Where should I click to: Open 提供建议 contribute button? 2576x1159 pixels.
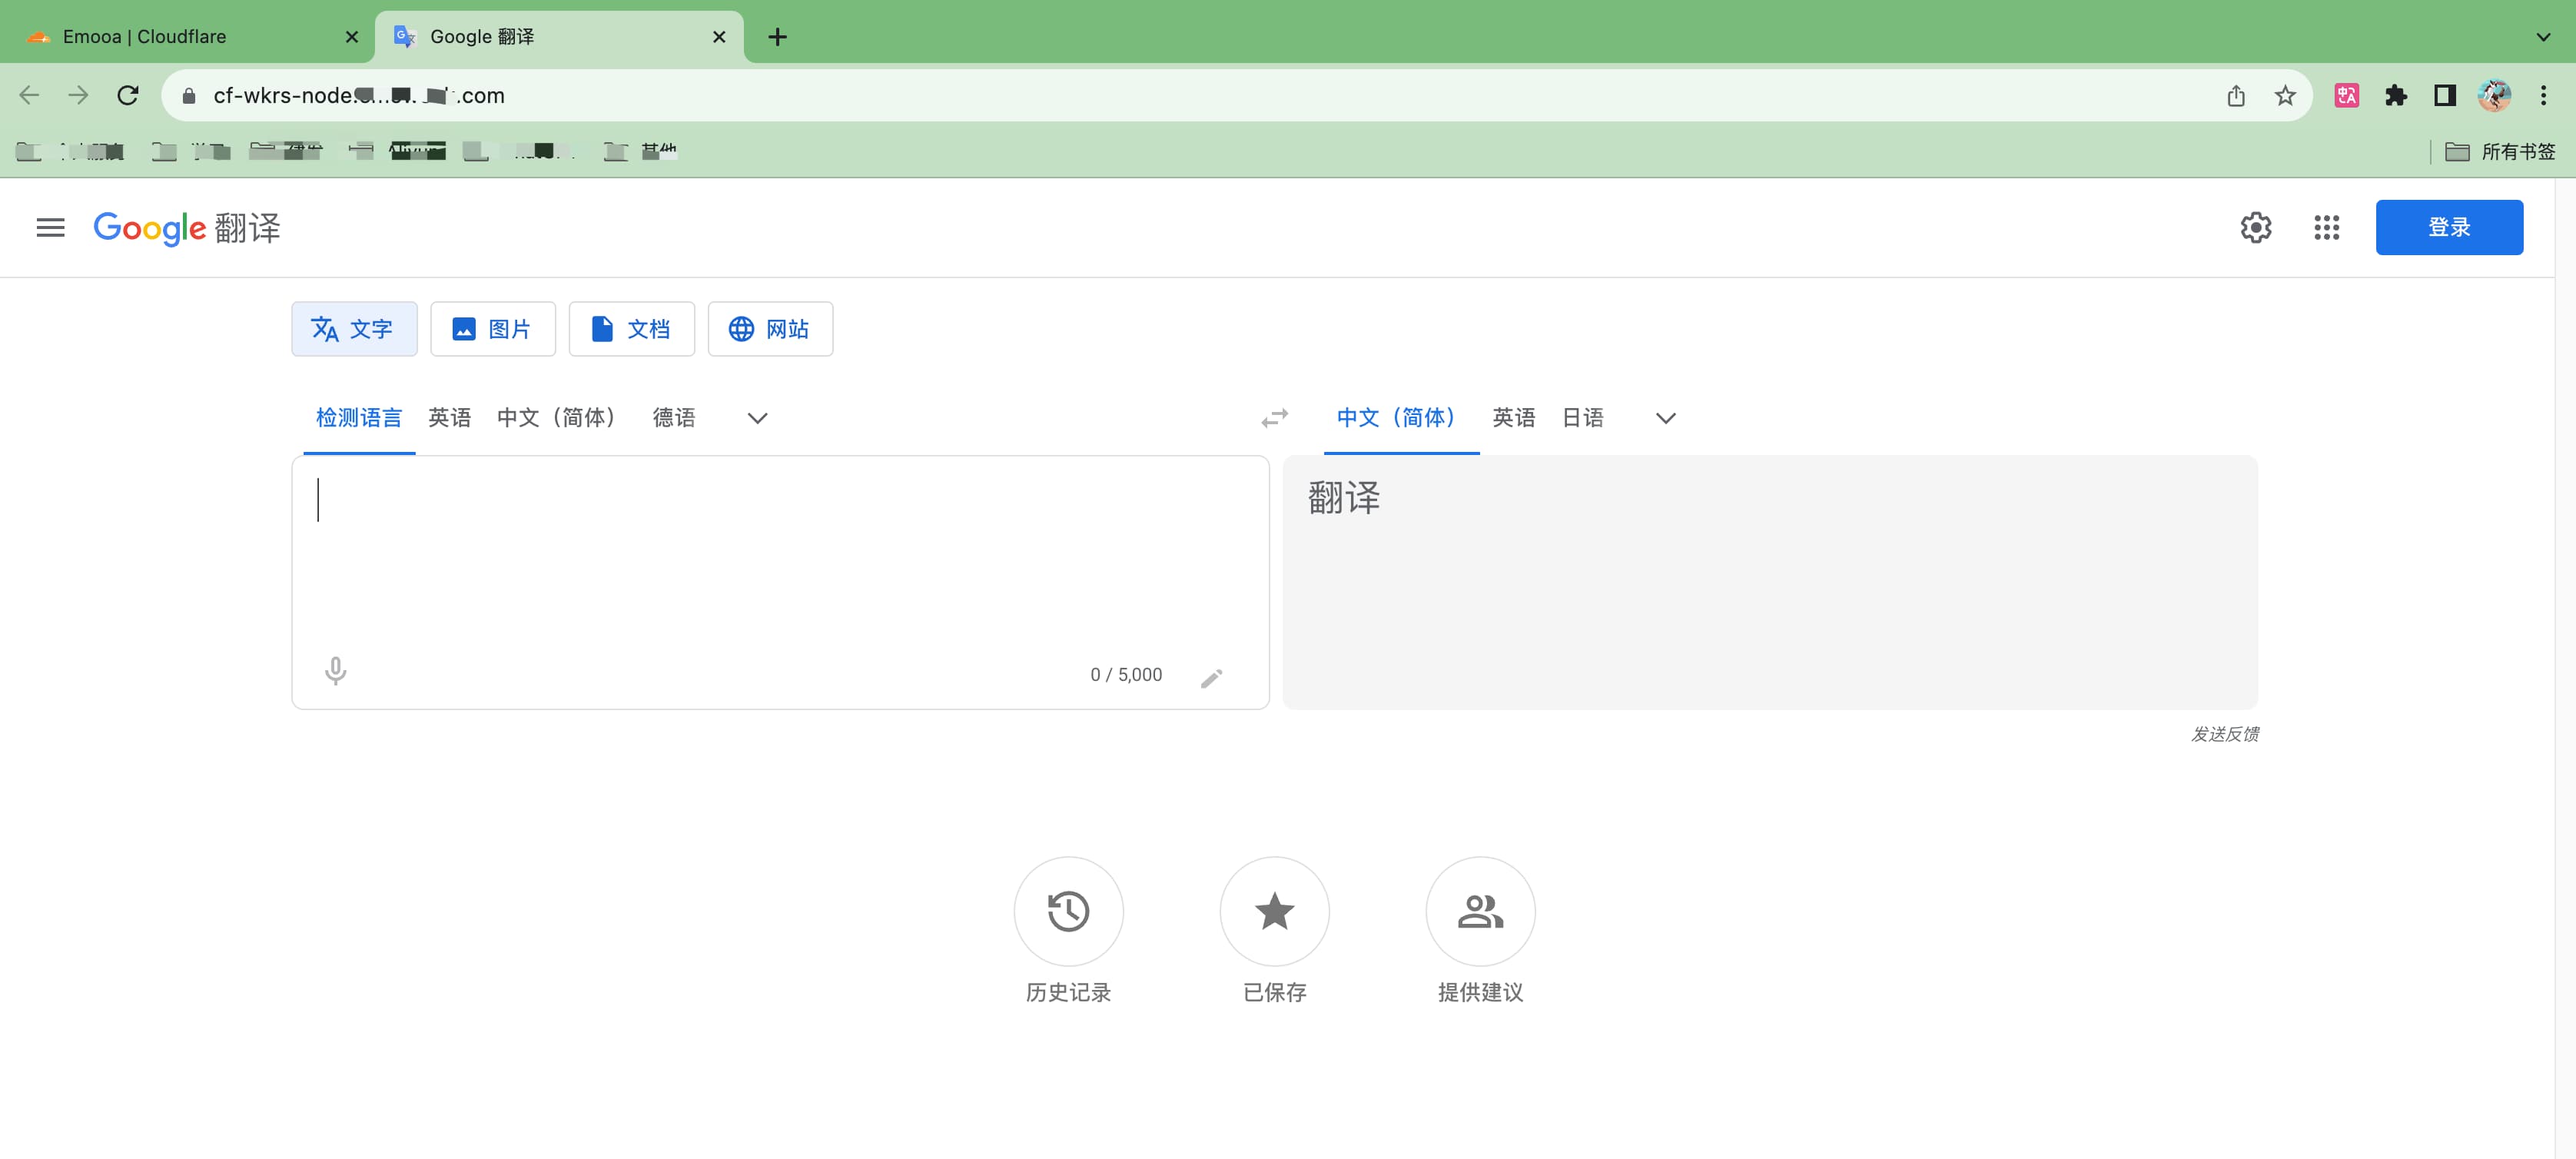(x=1480, y=911)
